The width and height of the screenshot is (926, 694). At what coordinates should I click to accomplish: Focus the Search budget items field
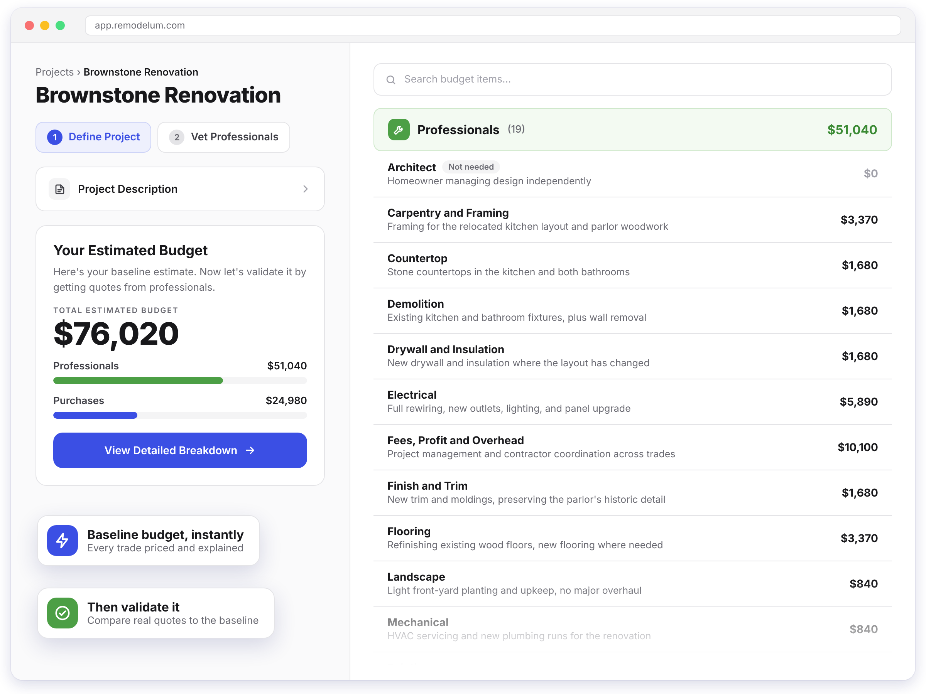[632, 79]
